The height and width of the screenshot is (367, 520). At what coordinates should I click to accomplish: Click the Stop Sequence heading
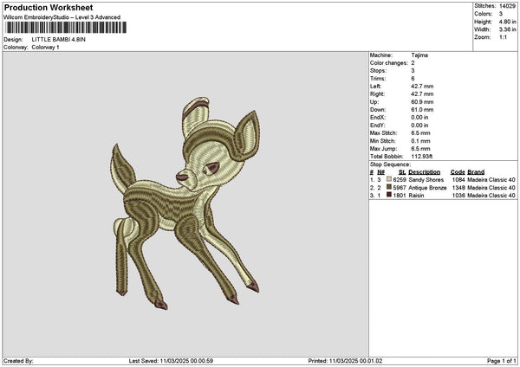(x=391, y=164)
